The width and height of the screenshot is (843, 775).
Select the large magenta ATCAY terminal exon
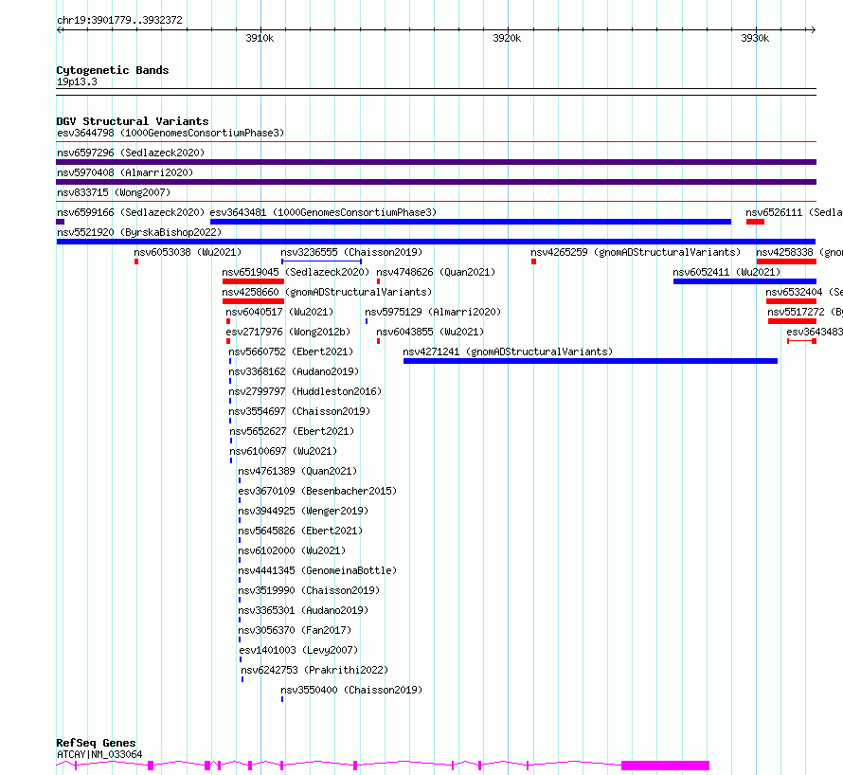coord(666,766)
